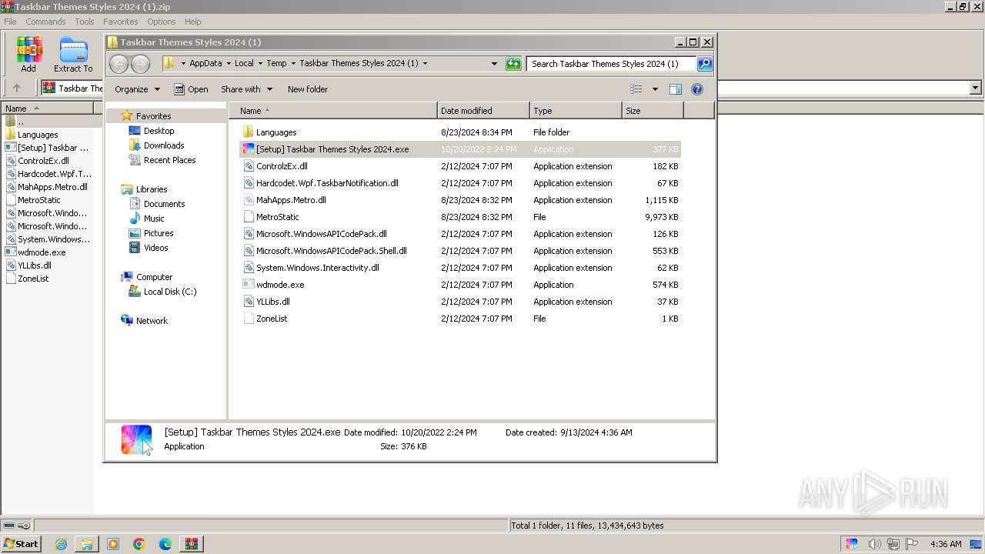
Task: Click the search magnifier icon
Action: pos(705,64)
